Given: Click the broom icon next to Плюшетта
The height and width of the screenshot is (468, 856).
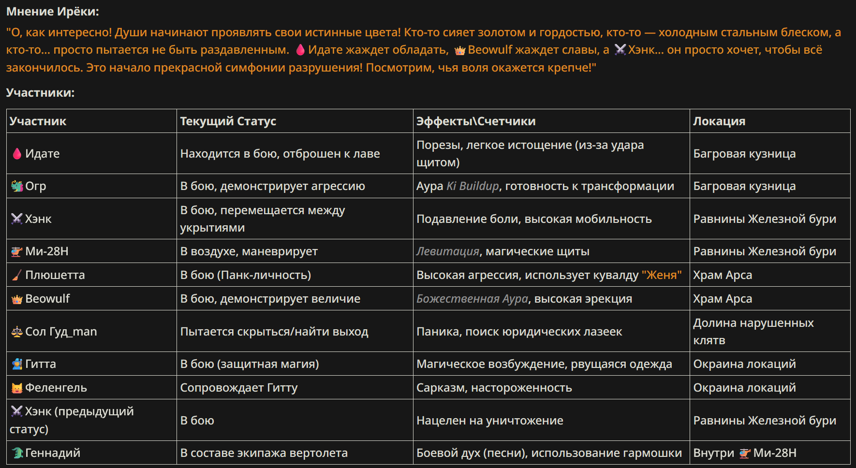Looking at the screenshot, I should [17, 275].
